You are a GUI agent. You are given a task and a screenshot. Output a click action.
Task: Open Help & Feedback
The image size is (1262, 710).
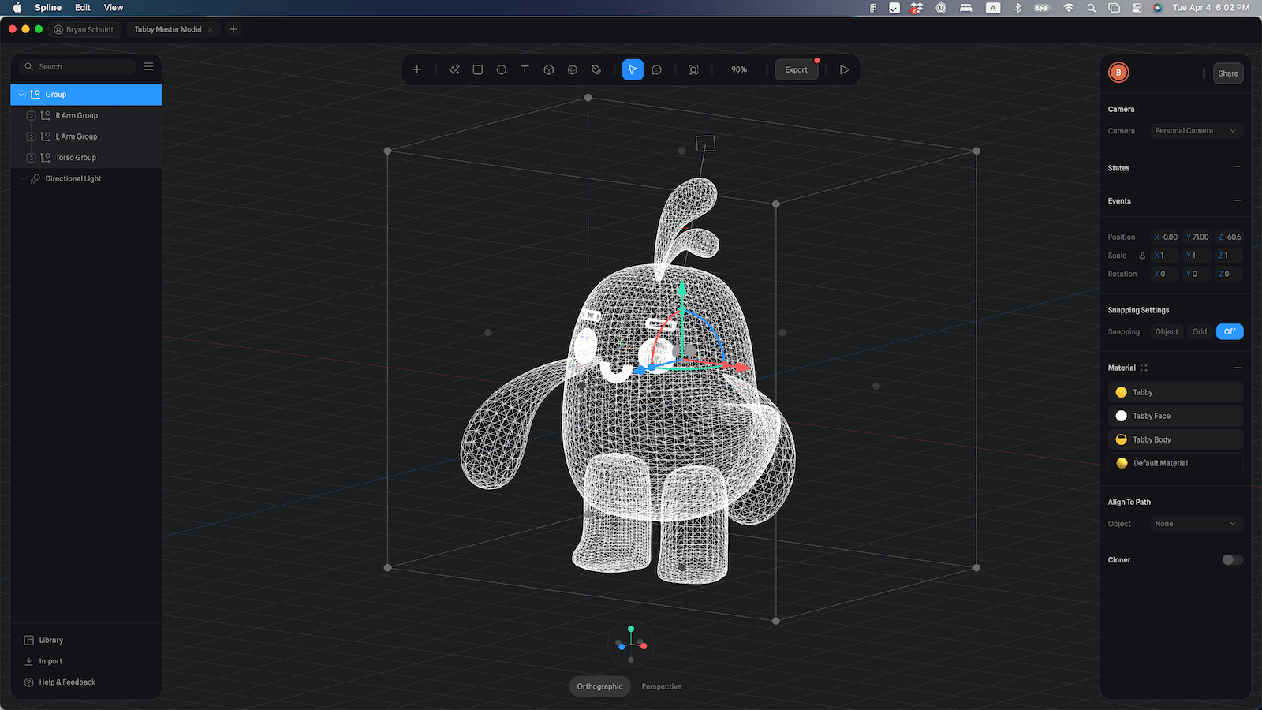tap(60, 682)
